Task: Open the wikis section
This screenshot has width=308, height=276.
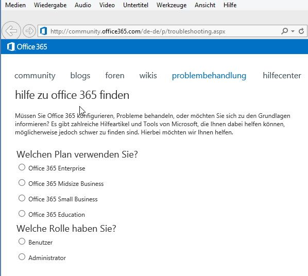Action: [148, 75]
